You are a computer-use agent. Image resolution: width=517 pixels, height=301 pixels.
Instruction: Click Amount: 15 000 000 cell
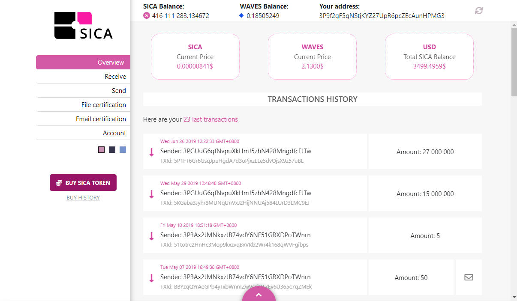tap(425, 194)
